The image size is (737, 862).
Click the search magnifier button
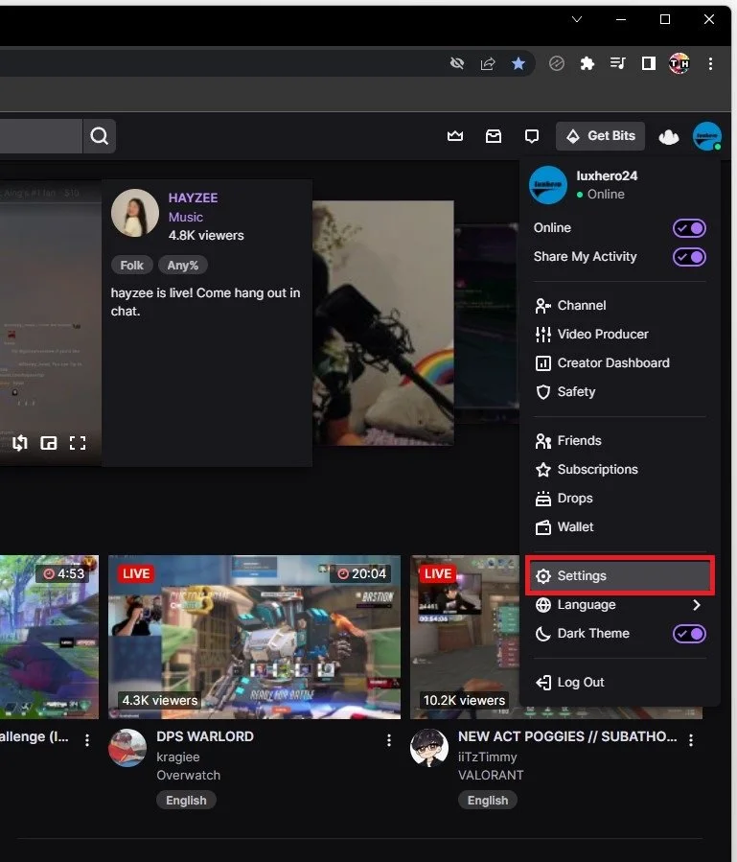point(99,136)
